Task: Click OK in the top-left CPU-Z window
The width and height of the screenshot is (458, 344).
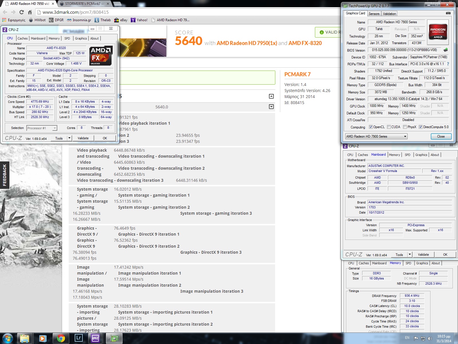Action: coord(105,138)
